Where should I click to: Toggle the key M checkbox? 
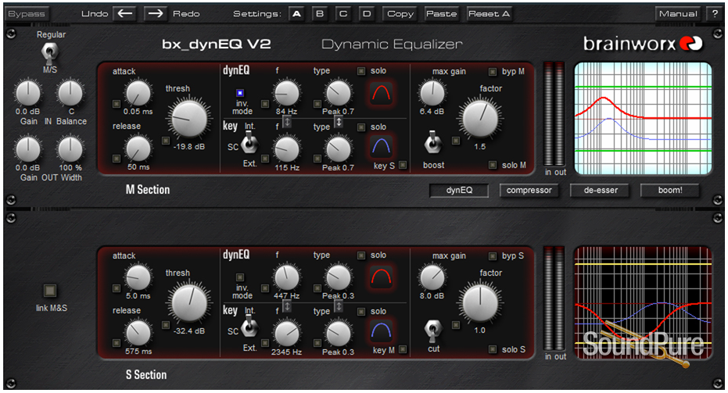403,349
